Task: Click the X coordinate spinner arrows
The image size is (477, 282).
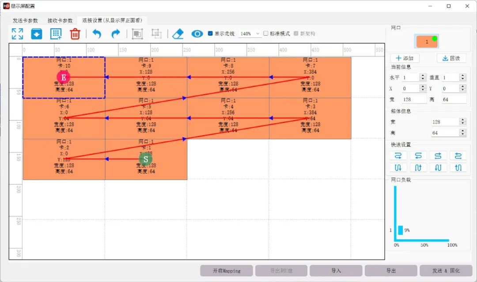Action: click(423, 88)
